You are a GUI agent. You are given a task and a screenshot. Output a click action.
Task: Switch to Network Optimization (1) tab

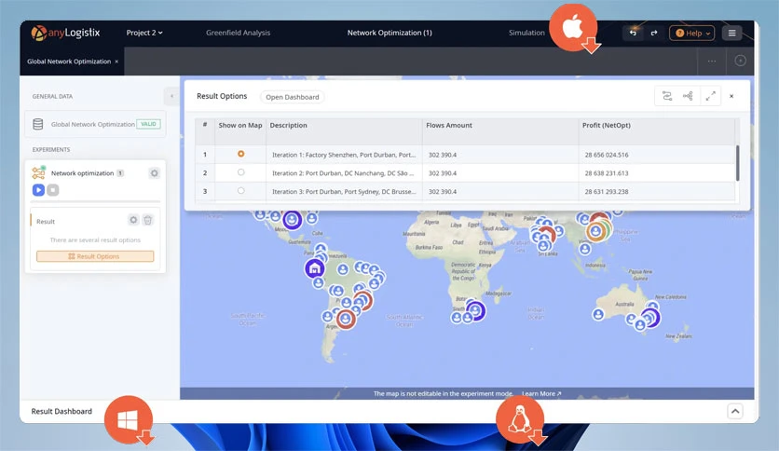click(x=389, y=33)
